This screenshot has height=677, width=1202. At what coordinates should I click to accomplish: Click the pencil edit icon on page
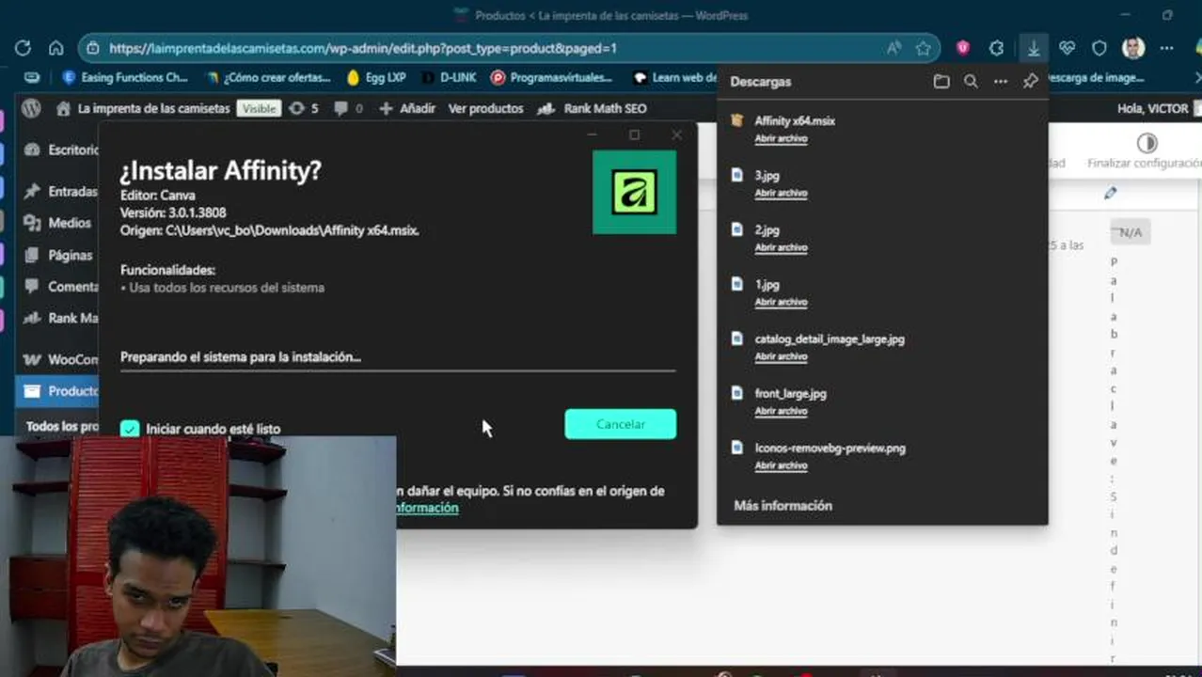1111,193
